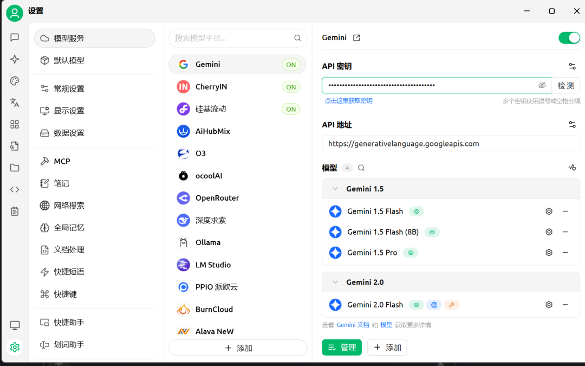Viewport: 585px width, 366px height.
Task: Open 默认模型 settings section
Action: (x=95, y=60)
